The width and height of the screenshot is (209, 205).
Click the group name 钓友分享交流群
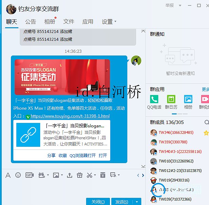click(x=39, y=9)
